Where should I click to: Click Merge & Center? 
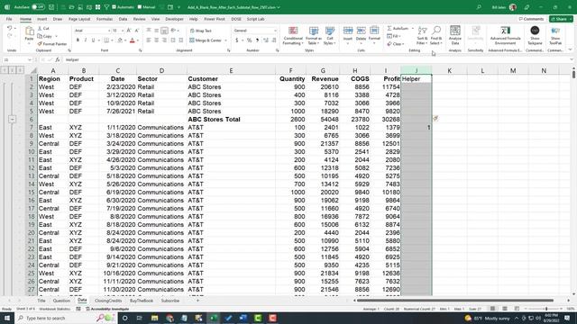tap(206, 40)
